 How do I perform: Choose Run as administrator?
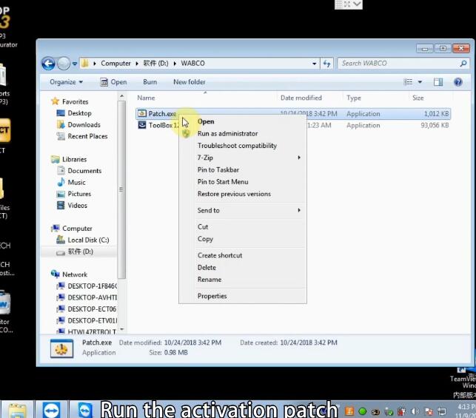(243, 133)
